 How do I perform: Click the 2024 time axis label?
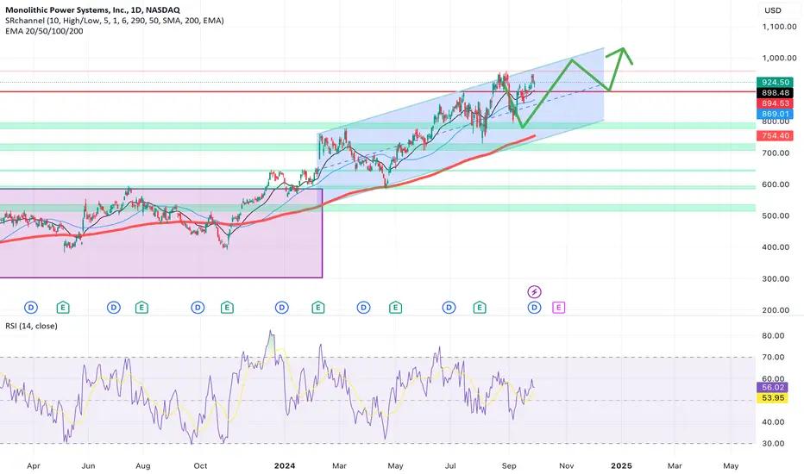click(285, 465)
